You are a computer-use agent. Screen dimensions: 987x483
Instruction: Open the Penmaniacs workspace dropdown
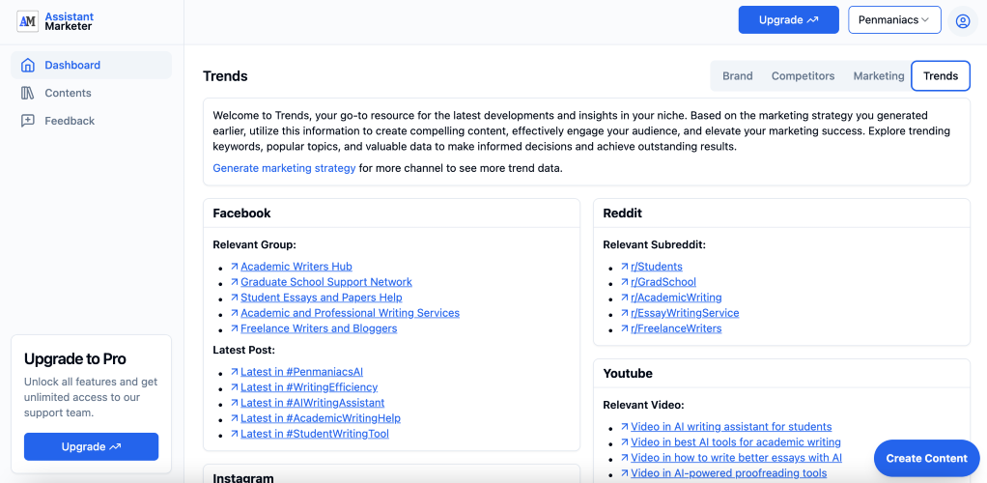(x=894, y=20)
